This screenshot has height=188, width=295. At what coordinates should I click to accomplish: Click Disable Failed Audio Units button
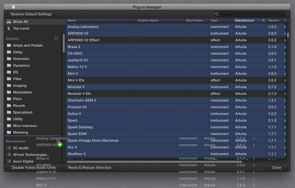[x=34, y=167]
